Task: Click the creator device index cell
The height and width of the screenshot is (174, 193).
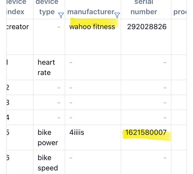Action: coord(20,37)
